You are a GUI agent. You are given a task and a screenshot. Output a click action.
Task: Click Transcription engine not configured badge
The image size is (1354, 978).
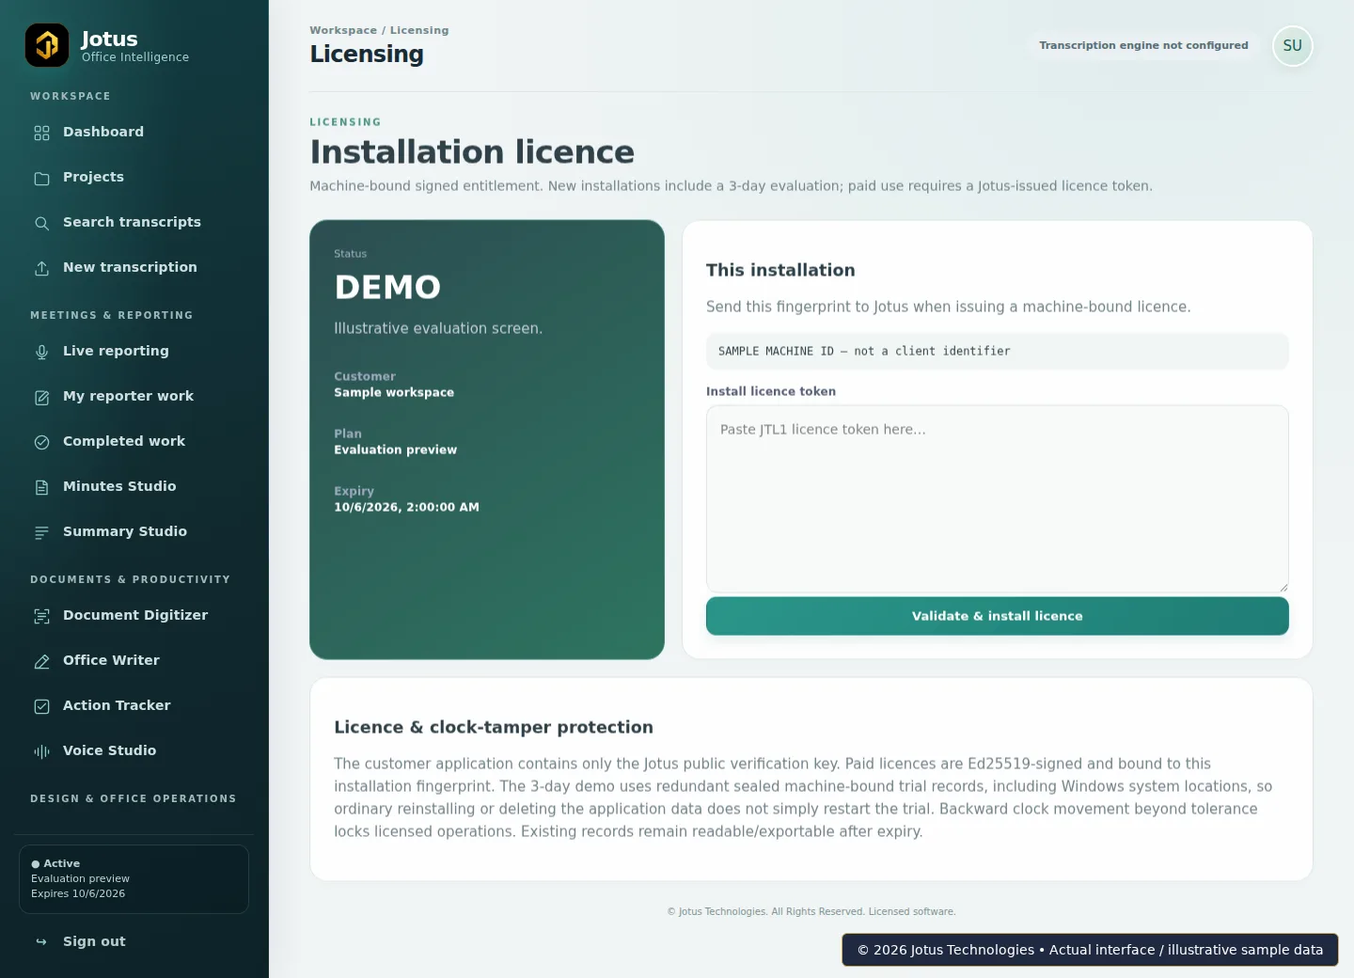click(x=1143, y=45)
